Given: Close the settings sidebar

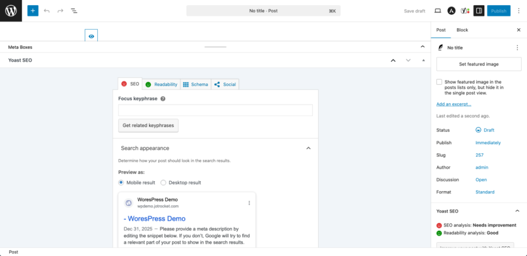Looking at the screenshot, I should [518, 30].
